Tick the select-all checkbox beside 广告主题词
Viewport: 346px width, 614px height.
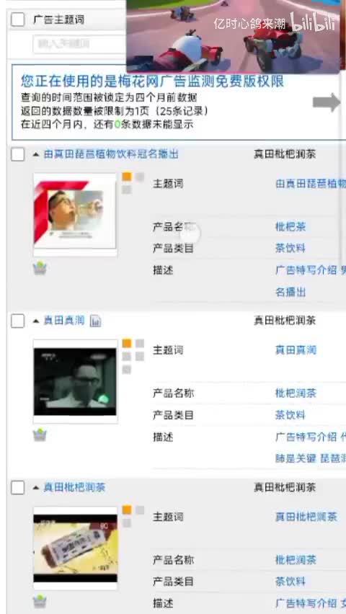click(17, 19)
